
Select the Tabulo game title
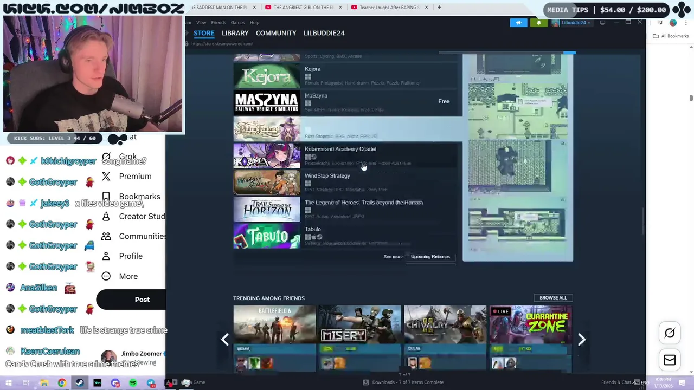pyautogui.click(x=313, y=229)
